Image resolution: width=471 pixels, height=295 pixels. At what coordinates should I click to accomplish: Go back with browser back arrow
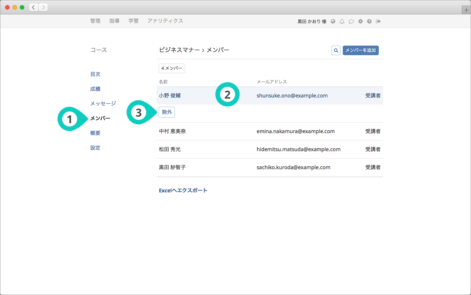pyautogui.click(x=33, y=7)
